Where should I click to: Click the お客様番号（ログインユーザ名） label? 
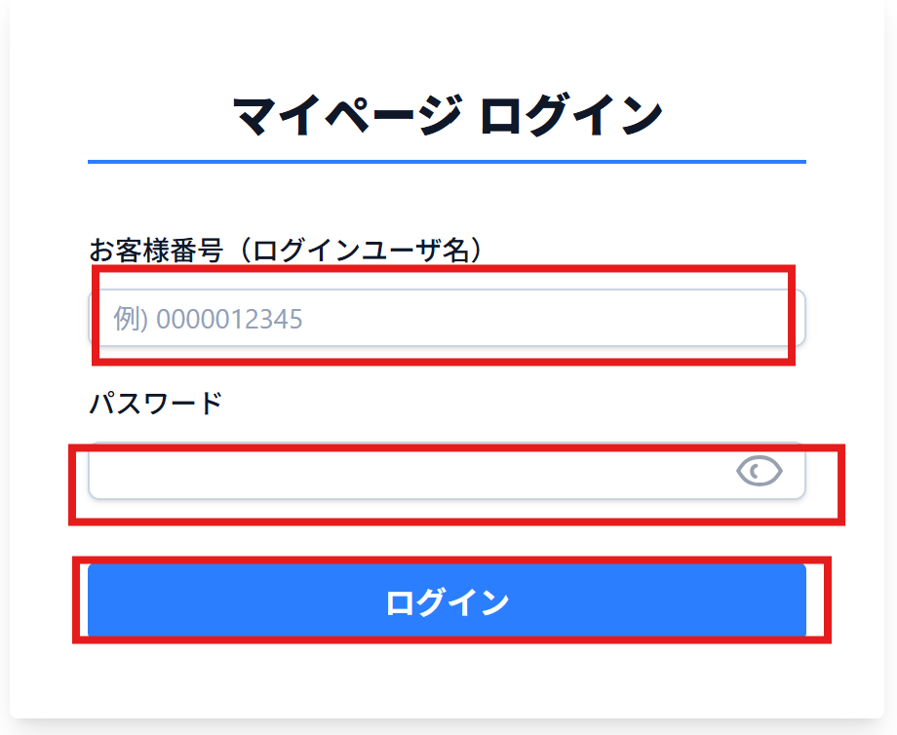click(287, 250)
